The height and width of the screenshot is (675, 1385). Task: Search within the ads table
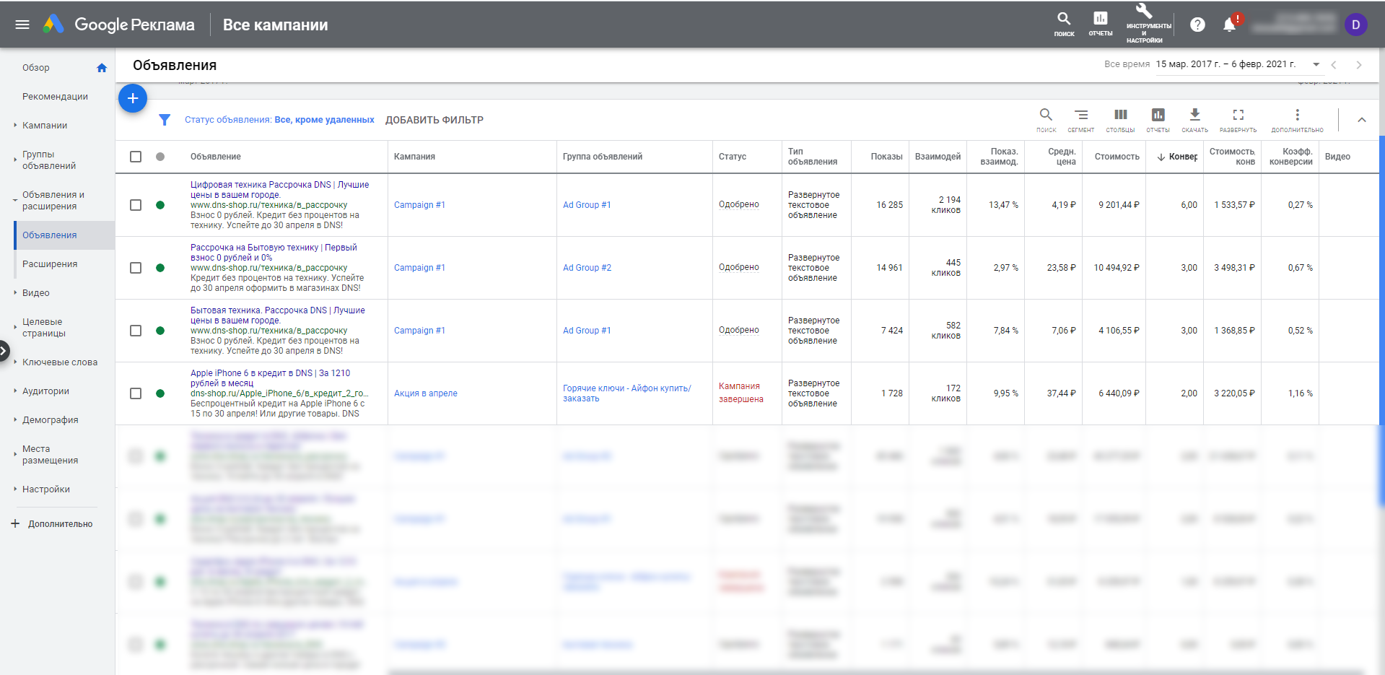(x=1046, y=120)
